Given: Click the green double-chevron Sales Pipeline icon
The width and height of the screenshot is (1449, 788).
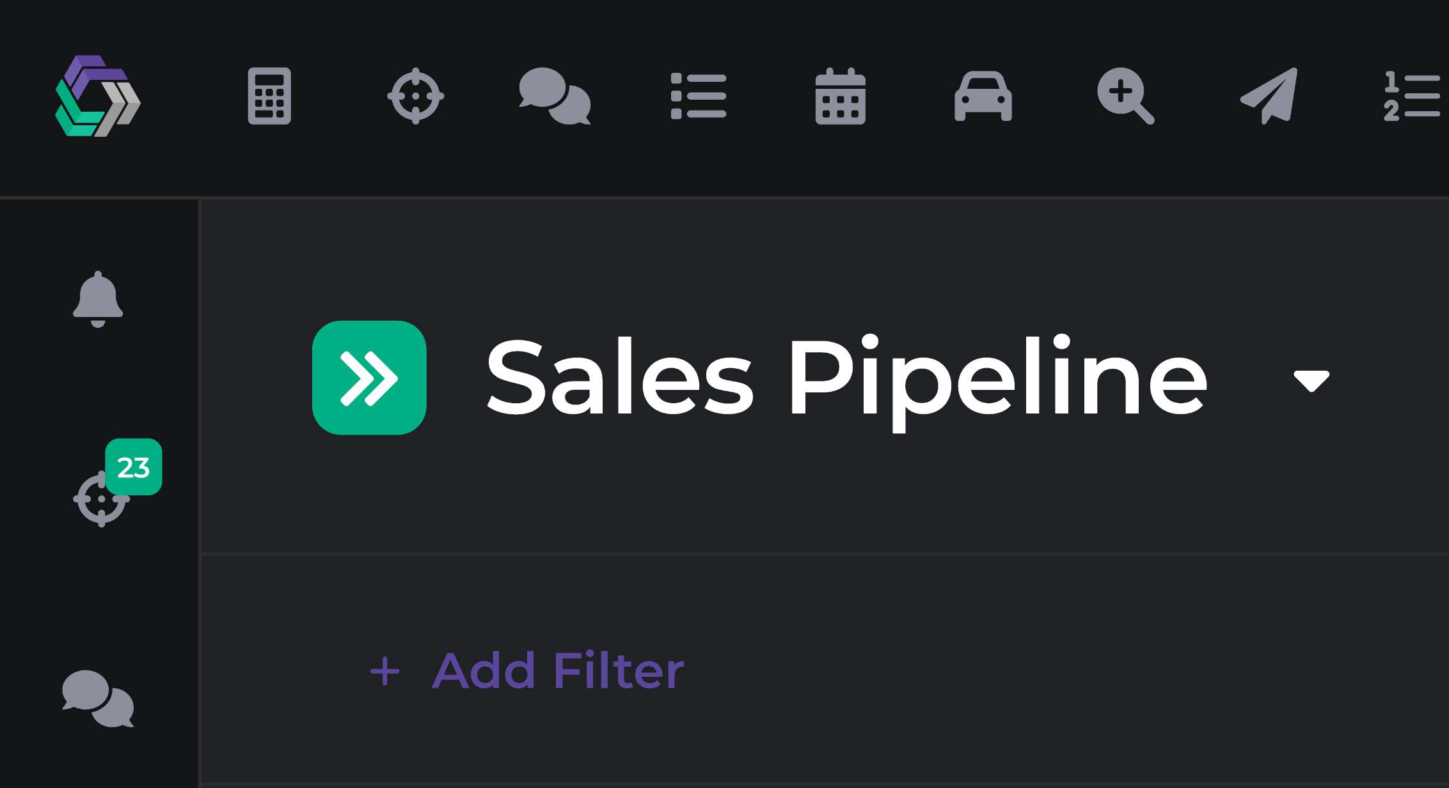Looking at the screenshot, I should [369, 378].
